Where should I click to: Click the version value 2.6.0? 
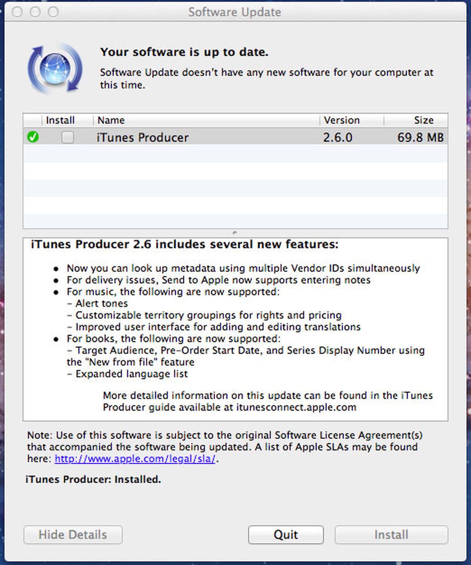click(x=338, y=137)
